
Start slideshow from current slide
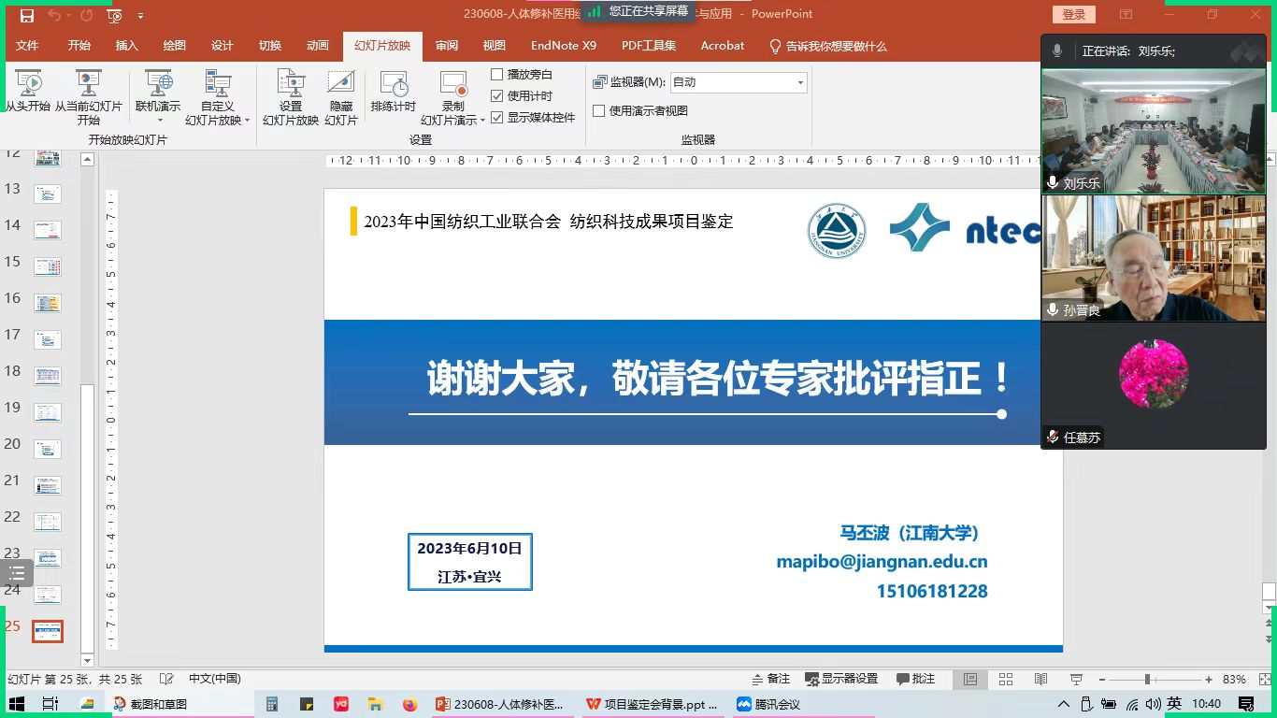click(88, 85)
